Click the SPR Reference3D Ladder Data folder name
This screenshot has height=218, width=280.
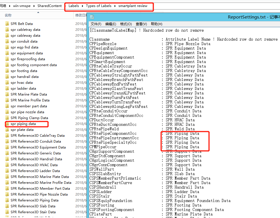pyautogui.click(x=35, y=171)
